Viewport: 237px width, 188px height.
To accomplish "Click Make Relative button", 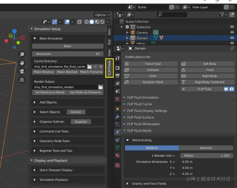I will point(44,72).
